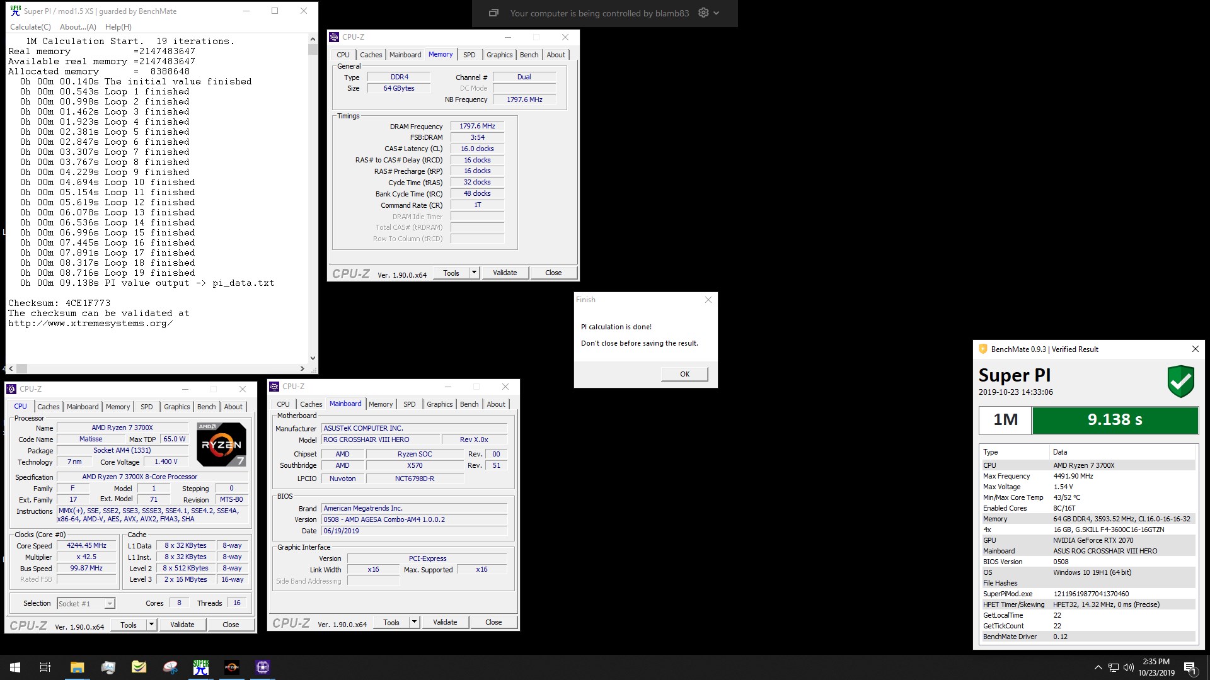Launch the Snipping Tool from taskbar

170,667
